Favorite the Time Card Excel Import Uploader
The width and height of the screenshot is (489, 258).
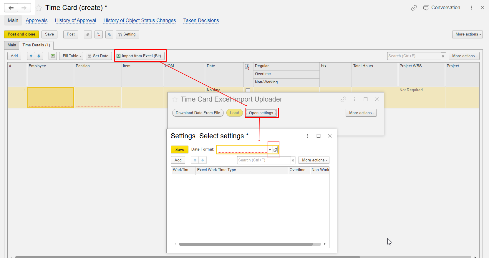(x=175, y=100)
